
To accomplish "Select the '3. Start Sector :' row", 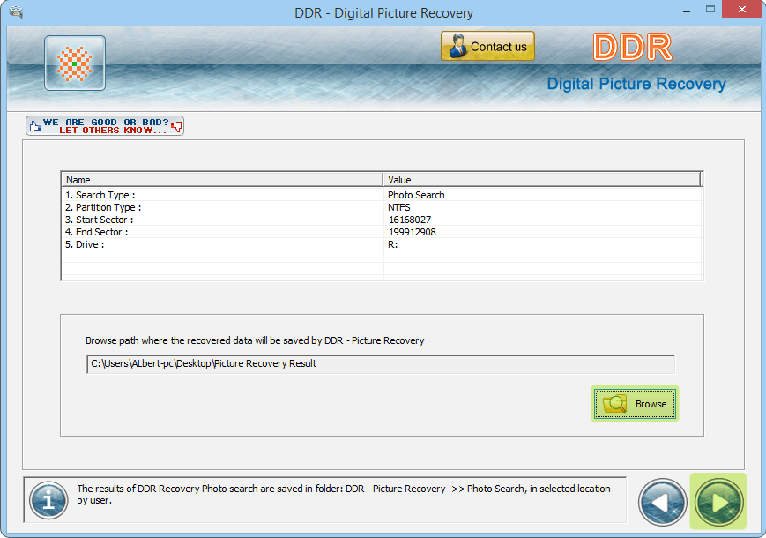I will (382, 220).
